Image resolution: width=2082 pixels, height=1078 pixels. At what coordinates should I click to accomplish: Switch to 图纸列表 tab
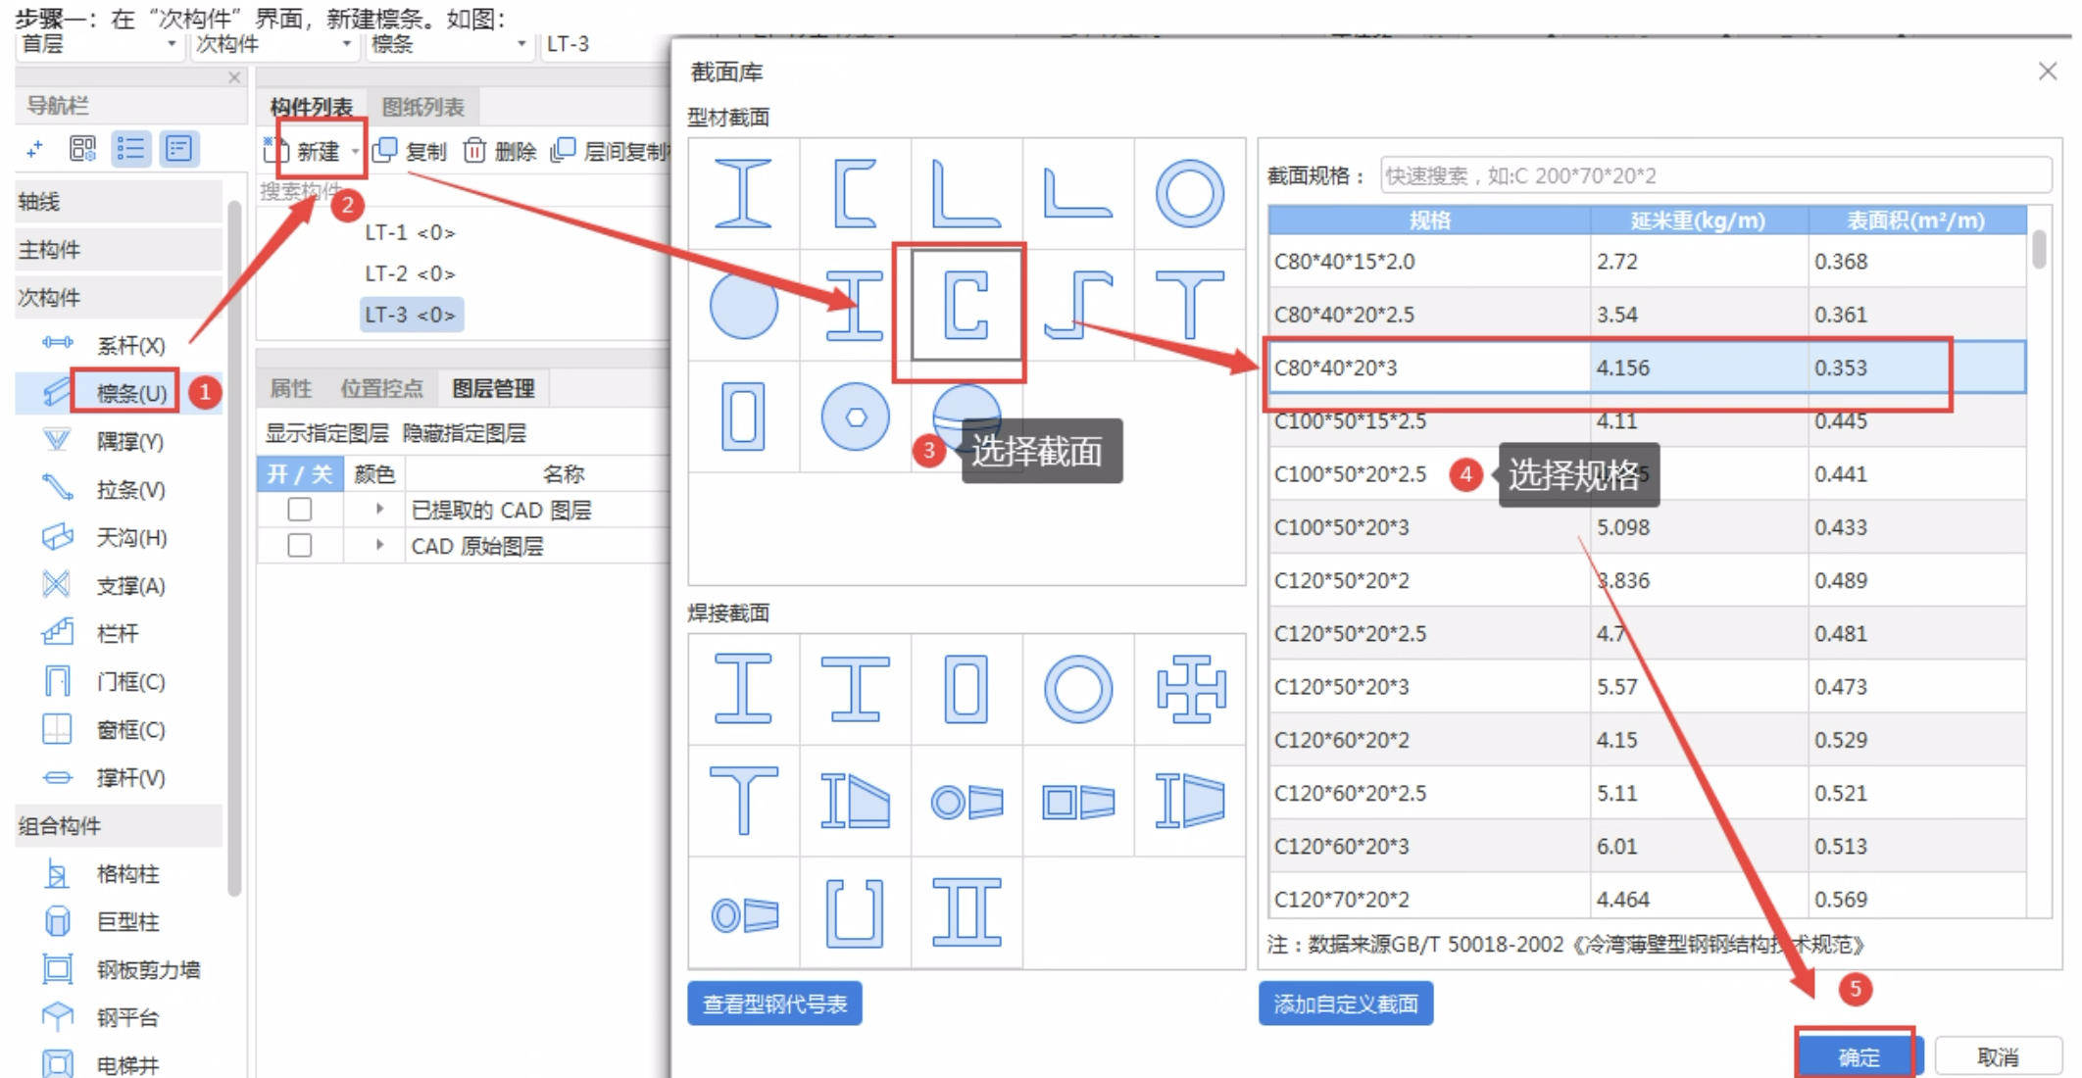(x=422, y=106)
